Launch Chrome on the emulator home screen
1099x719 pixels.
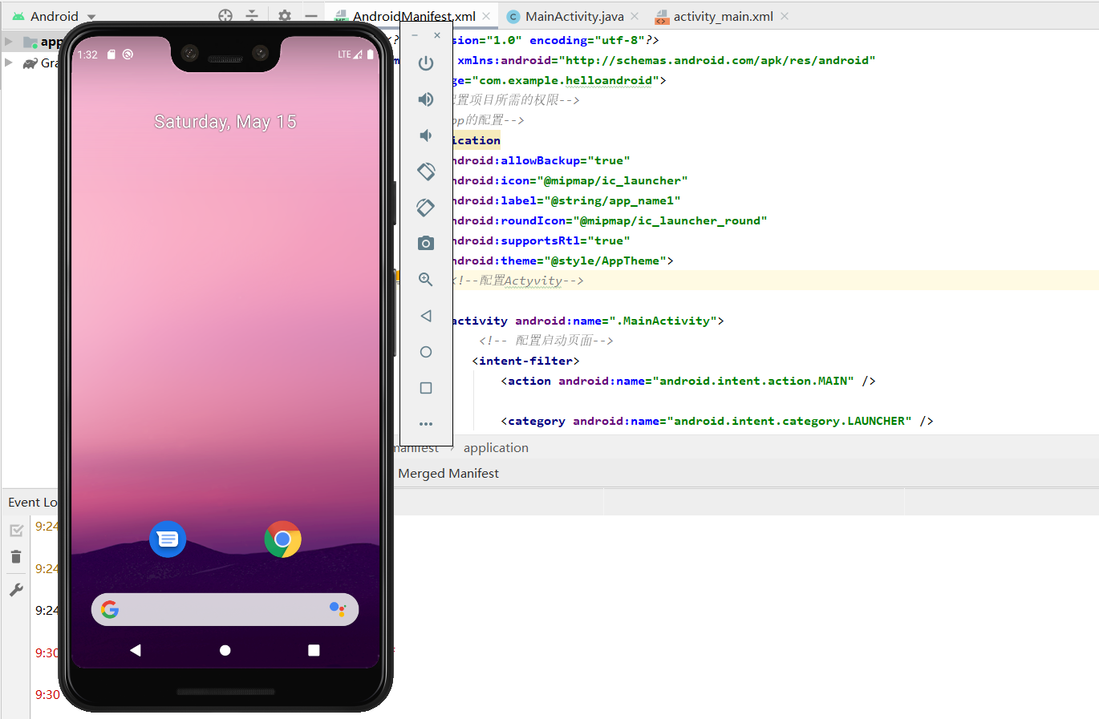coord(282,539)
